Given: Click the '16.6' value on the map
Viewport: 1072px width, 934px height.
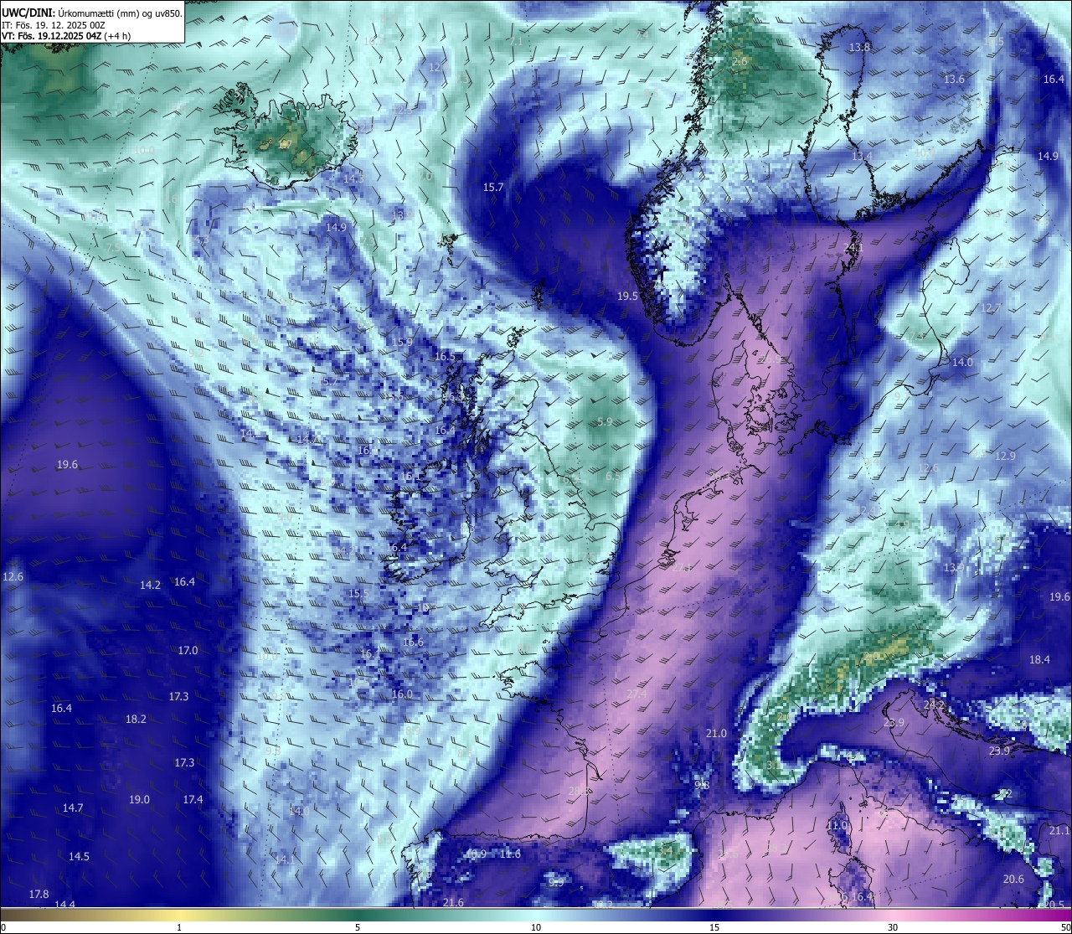Looking at the screenshot, I should pos(413,642).
